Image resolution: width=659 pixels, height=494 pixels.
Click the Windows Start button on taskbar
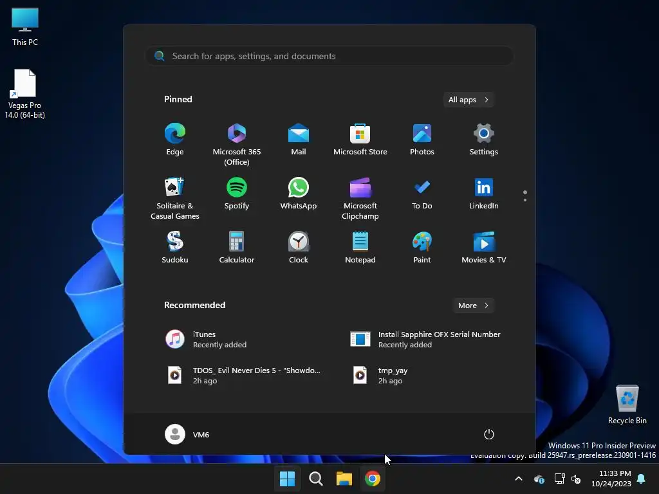click(288, 479)
